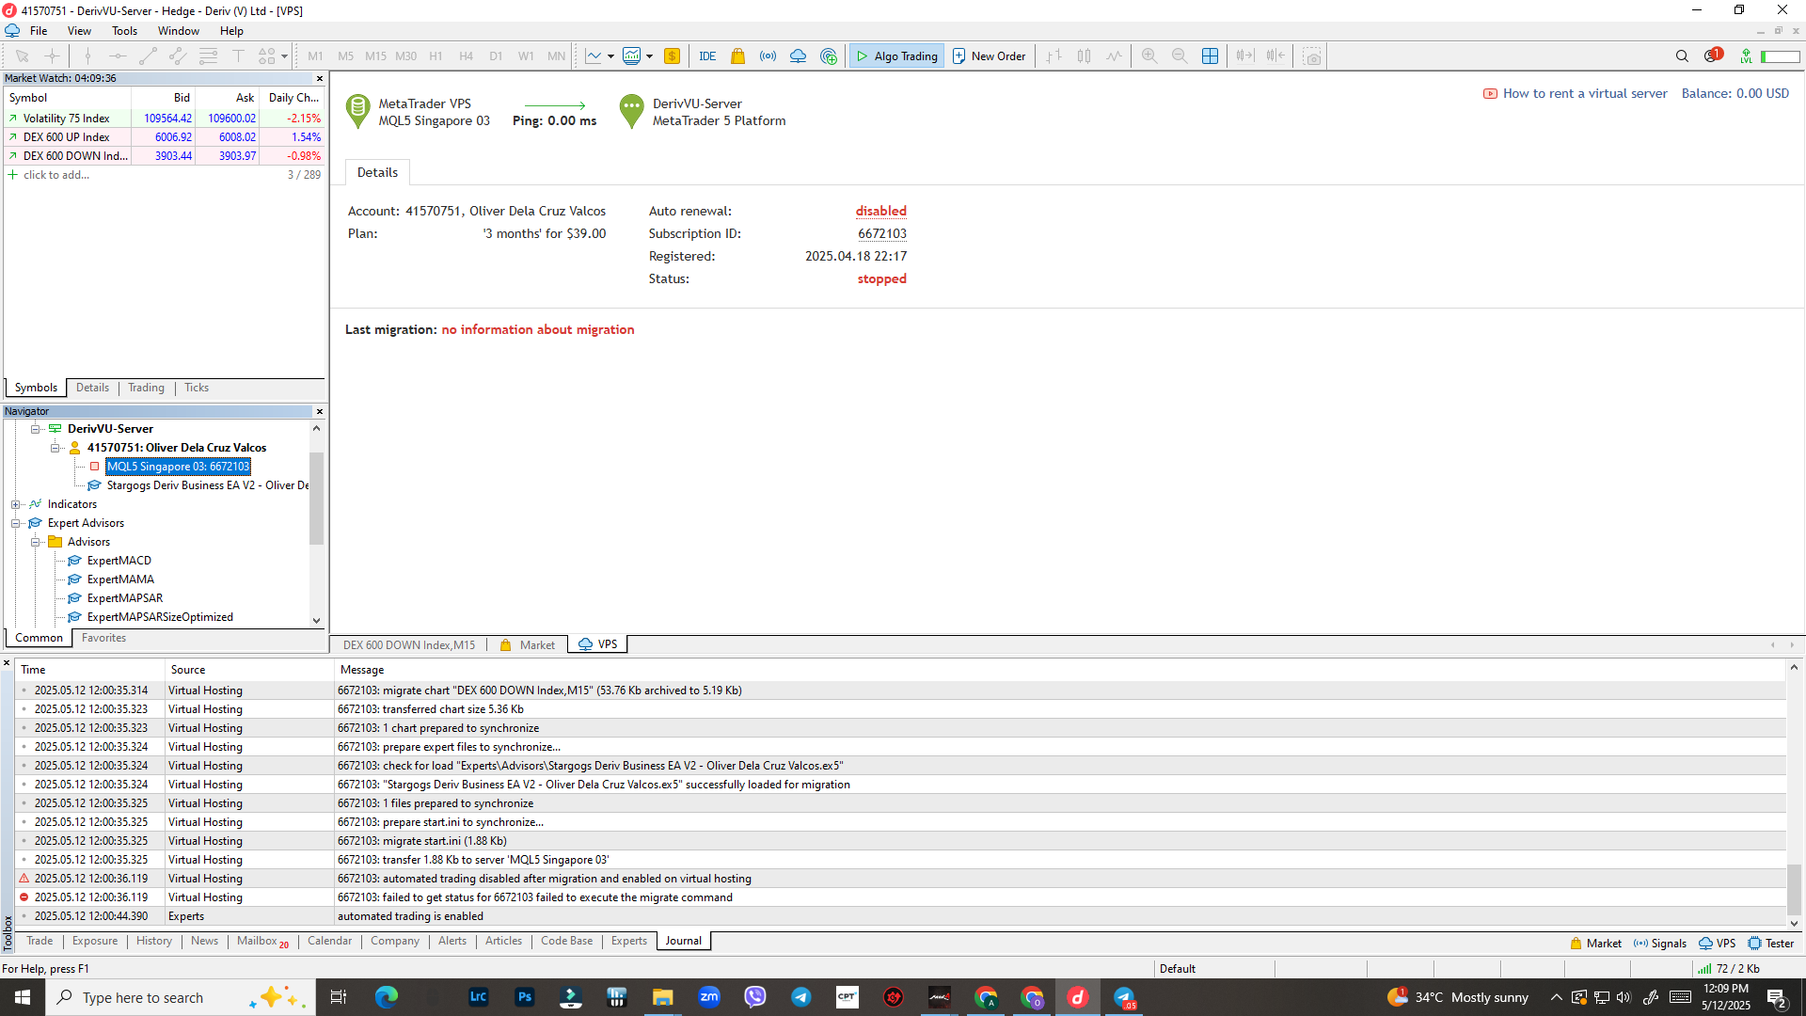1806x1016 pixels.
Task: Create a New Order
Action: [989, 56]
